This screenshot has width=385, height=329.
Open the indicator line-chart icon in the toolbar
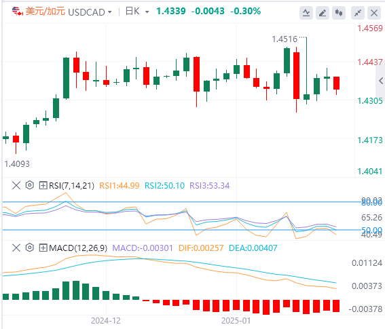click(306, 13)
